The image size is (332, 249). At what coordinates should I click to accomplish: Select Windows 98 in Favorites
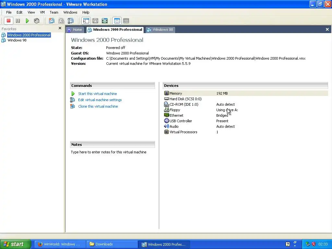17,40
